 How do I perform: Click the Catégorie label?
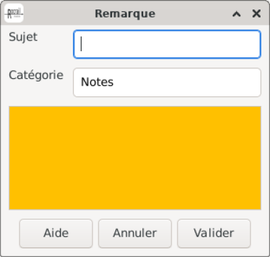click(36, 76)
